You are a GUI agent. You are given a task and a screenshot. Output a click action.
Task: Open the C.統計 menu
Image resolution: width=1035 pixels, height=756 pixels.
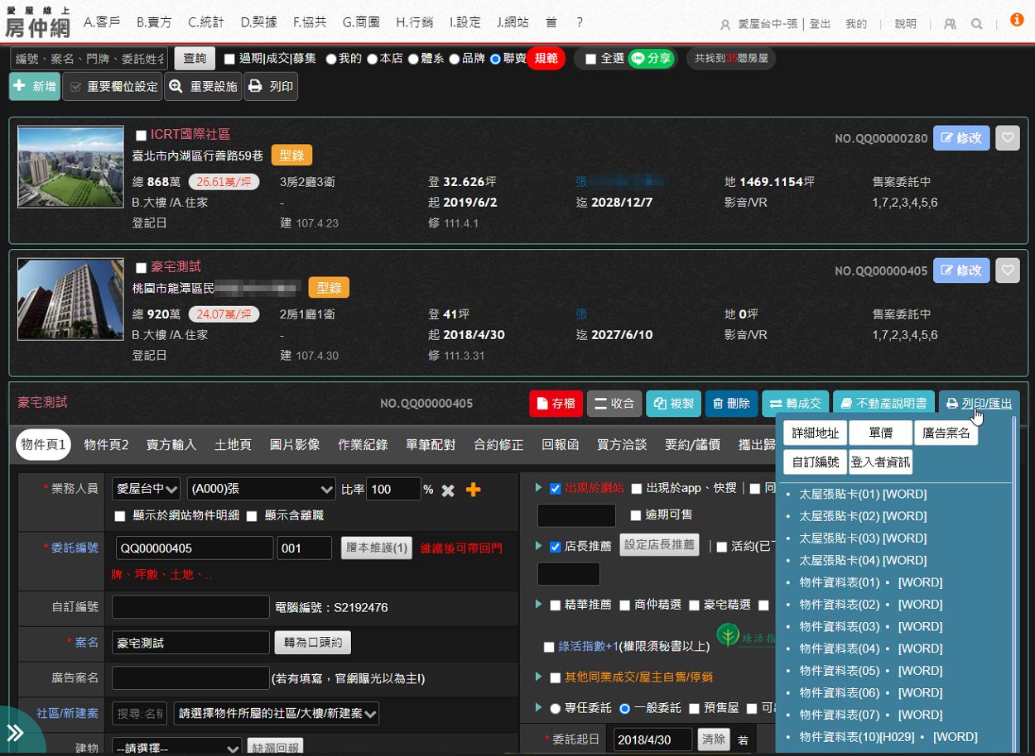coord(205,22)
